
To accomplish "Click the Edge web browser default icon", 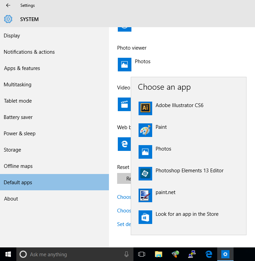I will point(124,144).
